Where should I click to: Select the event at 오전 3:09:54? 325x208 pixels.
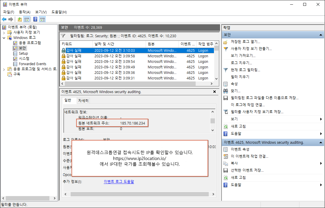tap(137, 62)
